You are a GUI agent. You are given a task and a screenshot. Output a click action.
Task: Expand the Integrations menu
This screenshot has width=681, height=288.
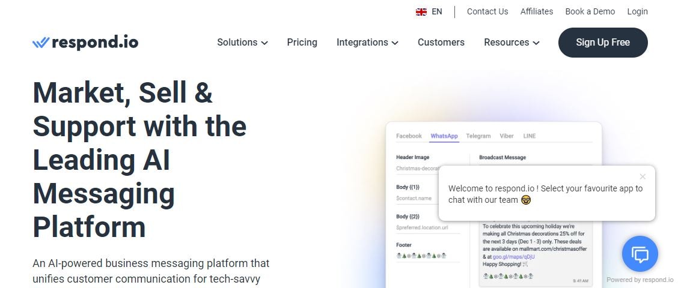(367, 43)
